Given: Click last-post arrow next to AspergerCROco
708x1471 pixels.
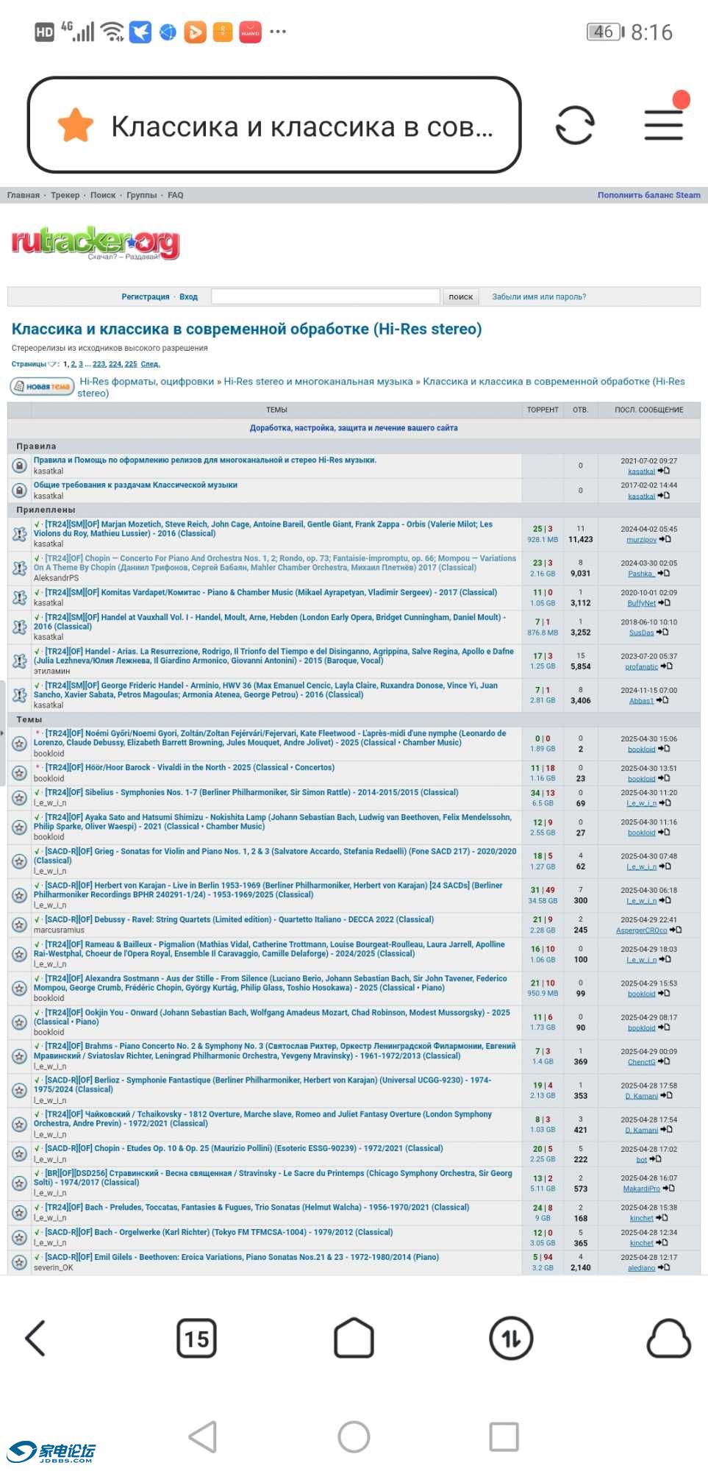Looking at the screenshot, I should pos(676,930).
